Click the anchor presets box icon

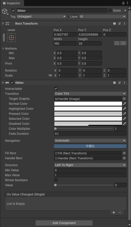(11, 37)
